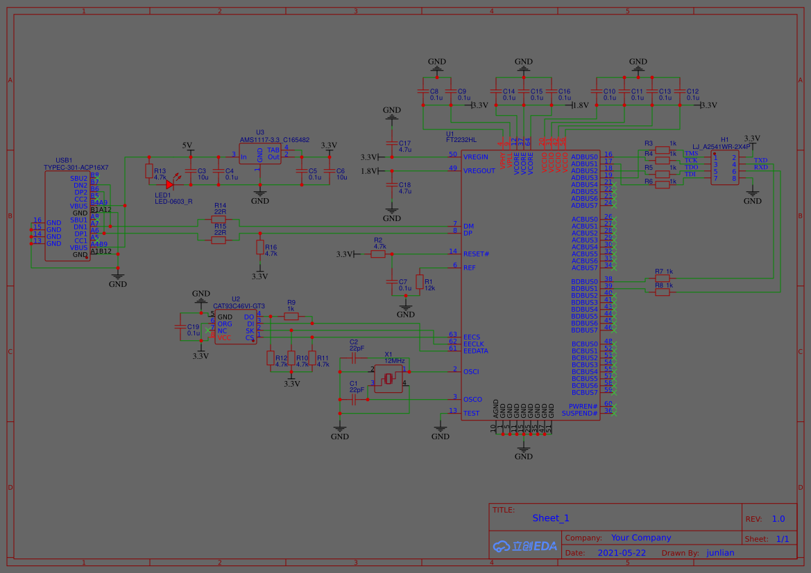Click the BDBUS0 pin label
Viewport: 811px width, 573px height.
[x=584, y=281]
